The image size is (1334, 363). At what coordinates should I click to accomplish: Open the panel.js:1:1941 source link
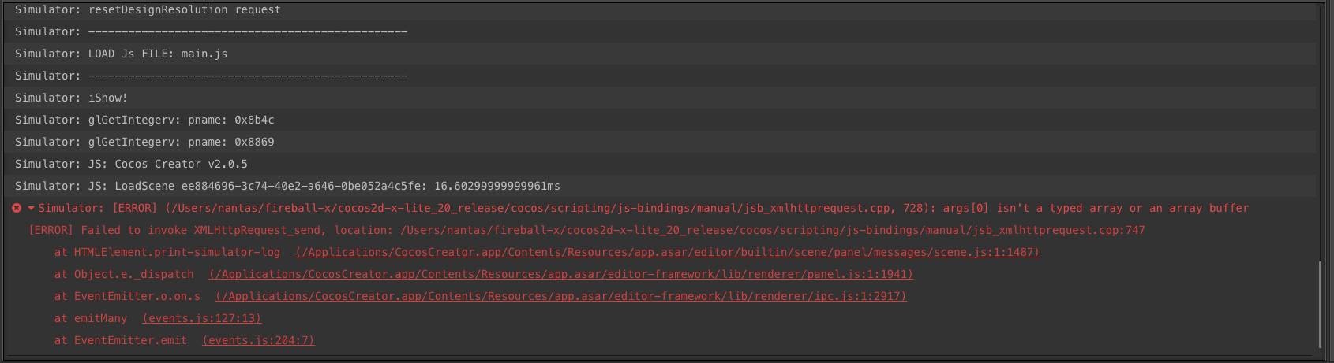[560, 274]
